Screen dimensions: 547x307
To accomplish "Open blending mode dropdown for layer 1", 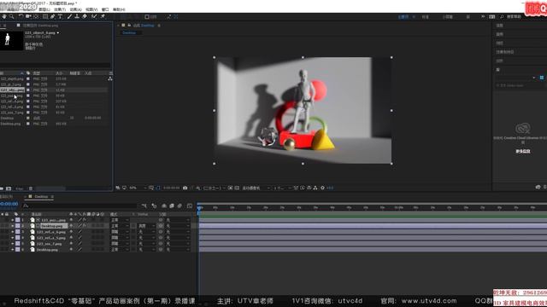I will [x=120, y=220].
